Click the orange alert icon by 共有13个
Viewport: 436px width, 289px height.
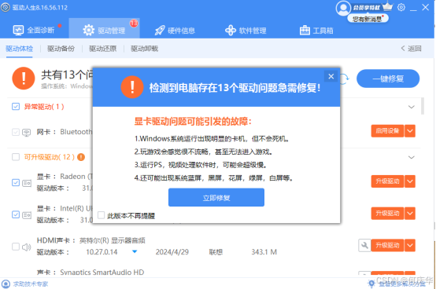coord(24,79)
